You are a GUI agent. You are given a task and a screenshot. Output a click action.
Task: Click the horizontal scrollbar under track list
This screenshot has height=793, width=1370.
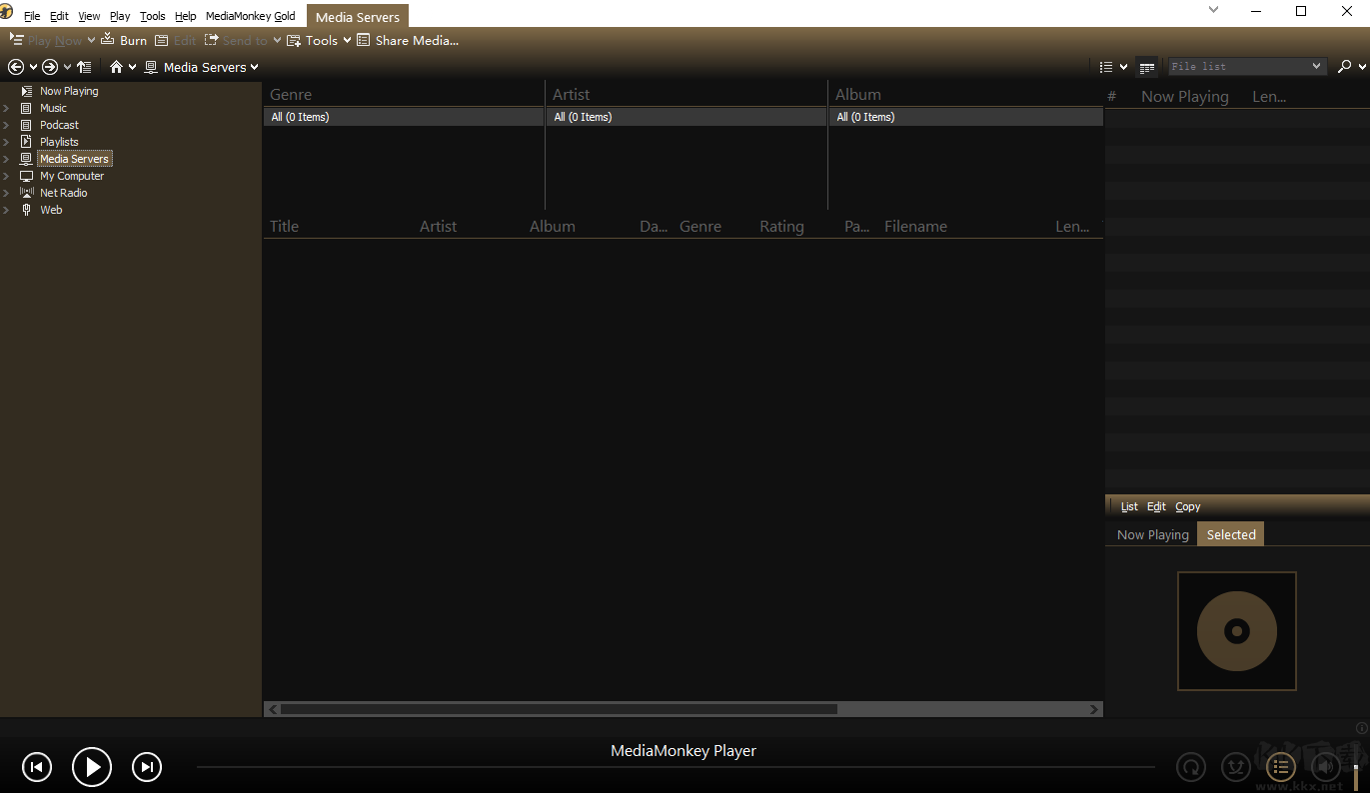[x=684, y=709]
